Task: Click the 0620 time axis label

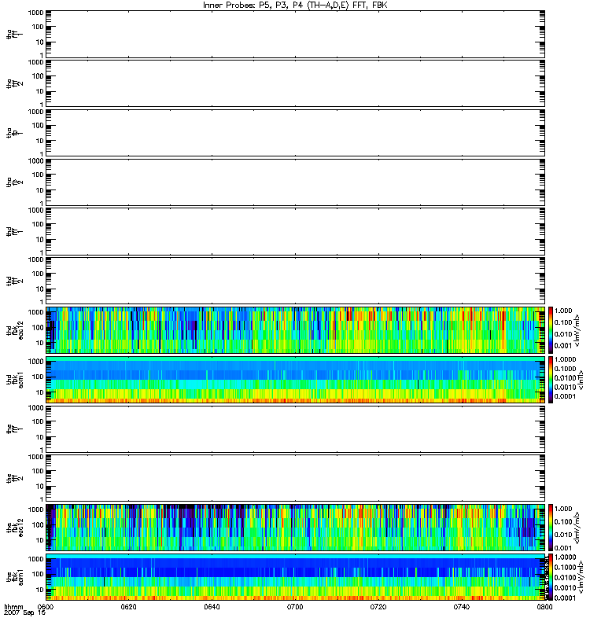Action: [129, 607]
